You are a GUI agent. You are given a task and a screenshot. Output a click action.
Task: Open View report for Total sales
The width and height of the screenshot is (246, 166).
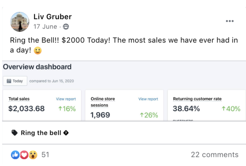click(66, 99)
